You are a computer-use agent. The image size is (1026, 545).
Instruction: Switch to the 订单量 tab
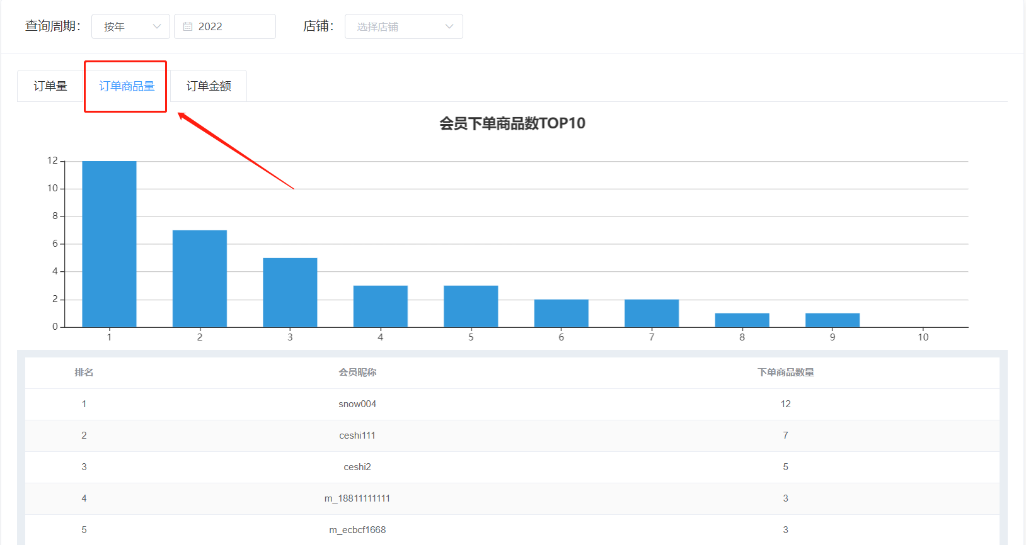pyautogui.click(x=50, y=86)
